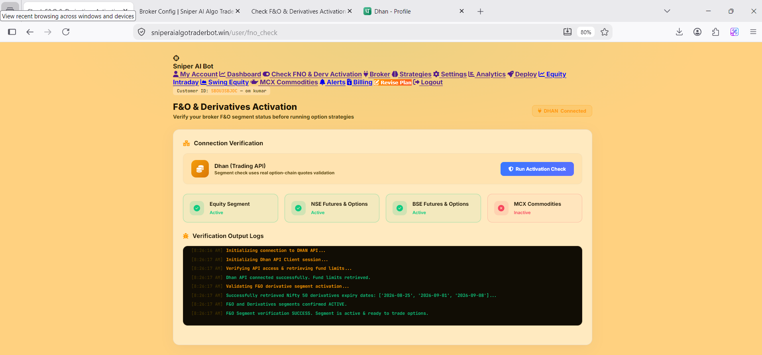Viewport: 762px width, 355px height.
Task: Close the Broker Config tab
Action: click(238, 11)
